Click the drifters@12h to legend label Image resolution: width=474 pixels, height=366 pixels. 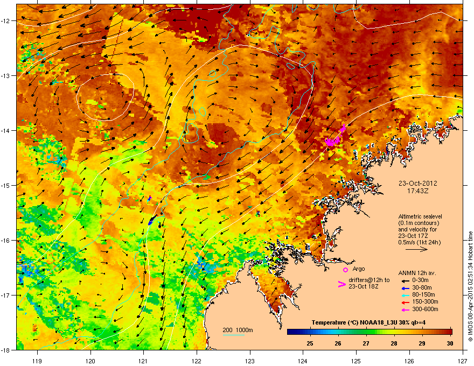[369, 280]
